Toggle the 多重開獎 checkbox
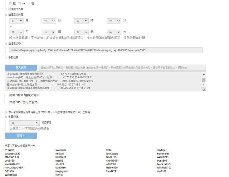The width and height of the screenshot is (229, 177). (x=6, y=116)
